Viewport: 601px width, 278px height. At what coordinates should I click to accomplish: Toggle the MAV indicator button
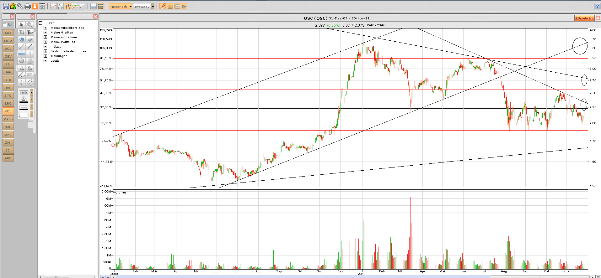click(8, 135)
